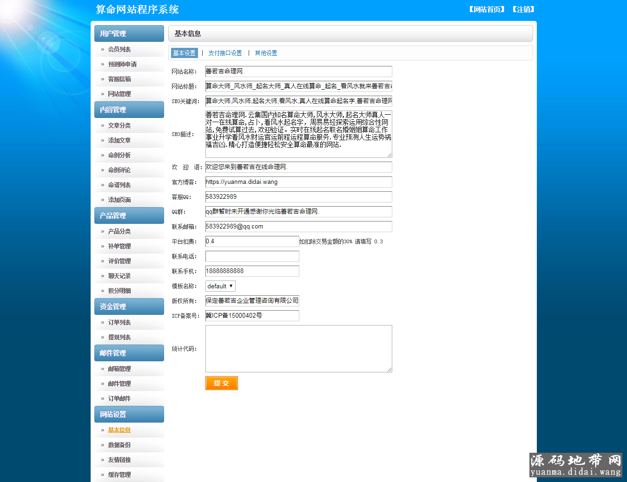
Task: Click into the 网站名称 input field
Action: click(x=298, y=72)
